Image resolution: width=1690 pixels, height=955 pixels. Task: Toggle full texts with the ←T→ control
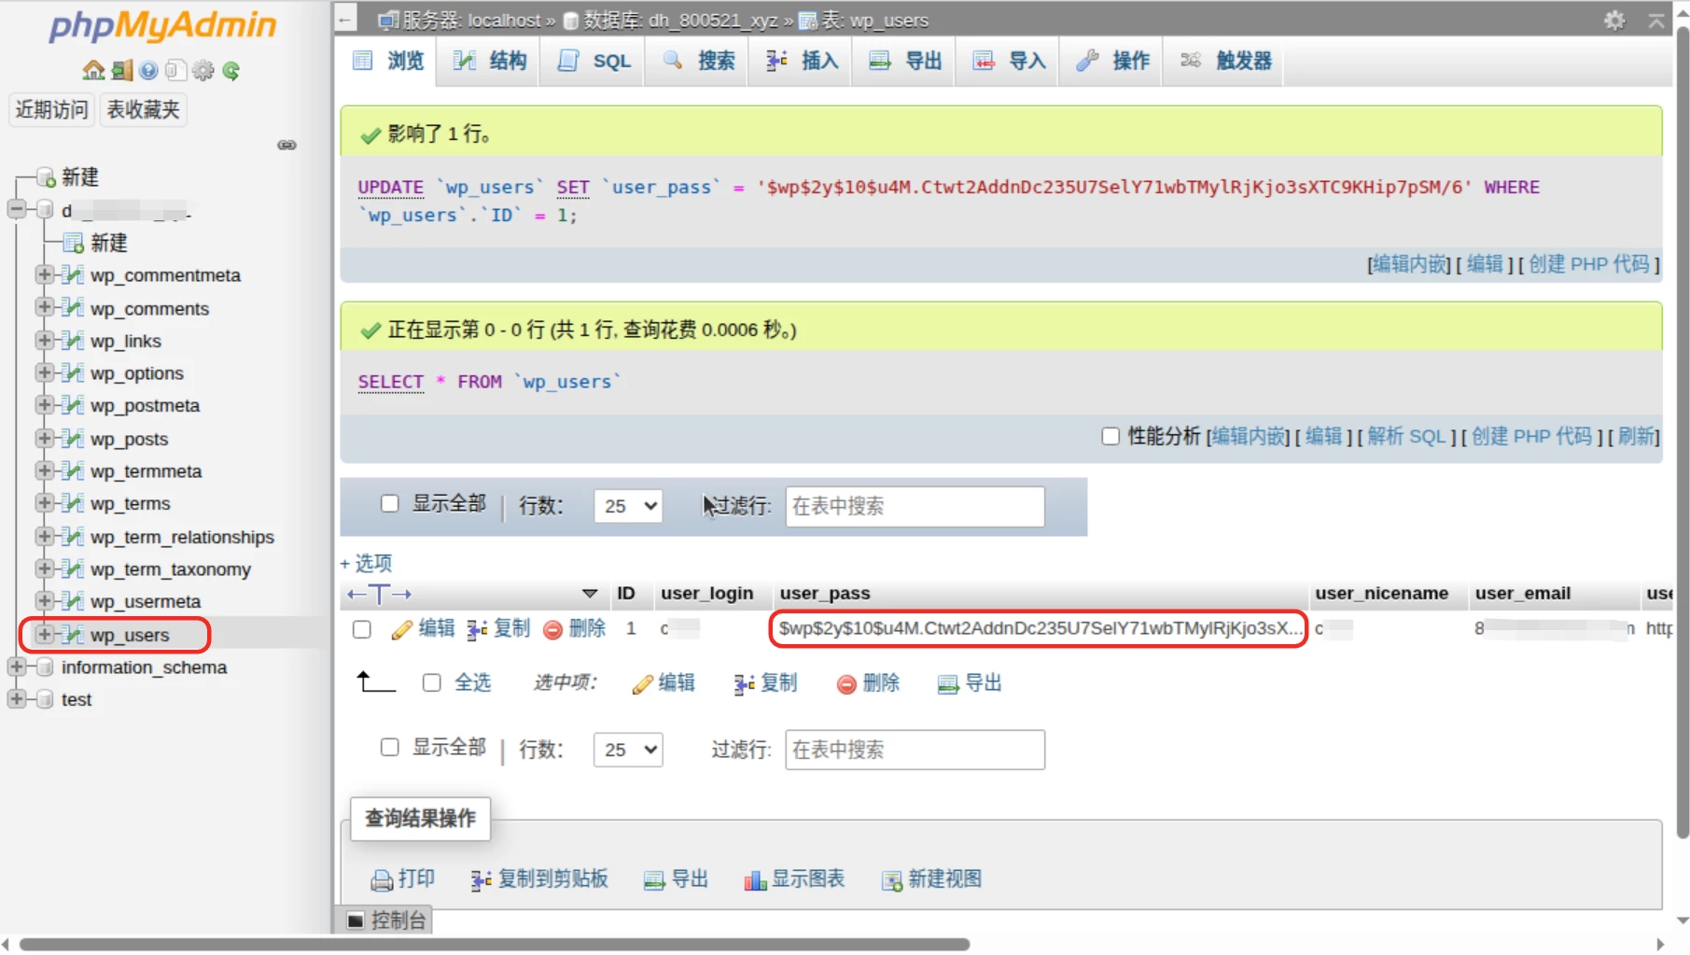pos(379,594)
